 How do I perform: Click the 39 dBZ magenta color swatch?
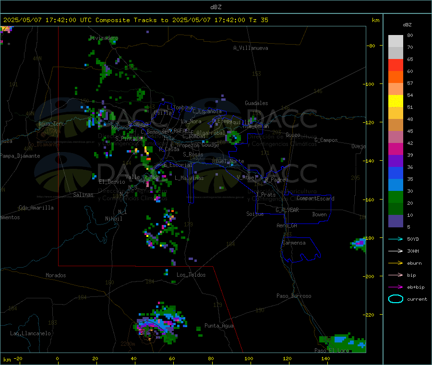396,149
